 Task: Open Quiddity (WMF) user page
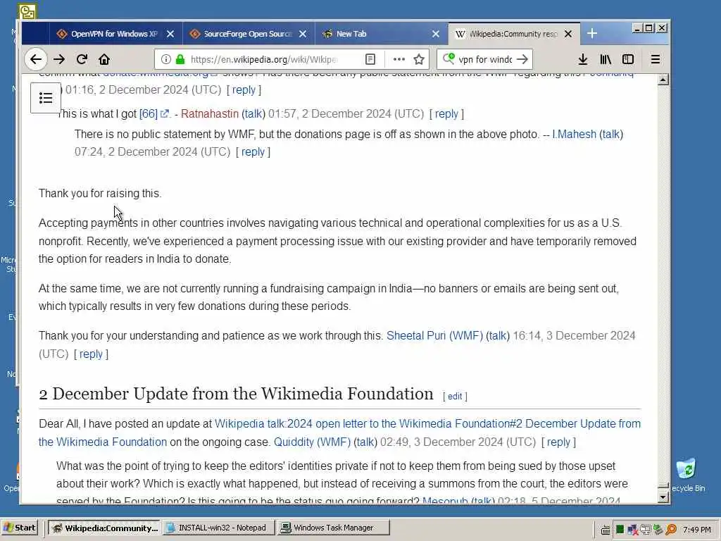coord(312,442)
